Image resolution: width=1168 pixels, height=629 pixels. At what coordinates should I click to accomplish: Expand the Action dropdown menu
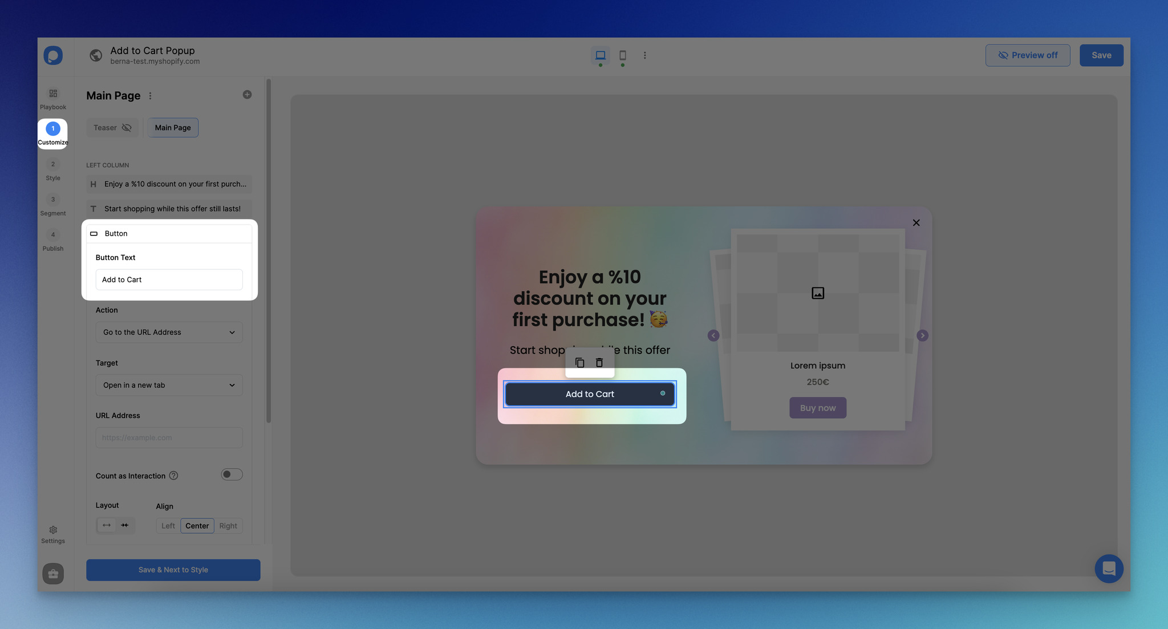click(x=169, y=332)
